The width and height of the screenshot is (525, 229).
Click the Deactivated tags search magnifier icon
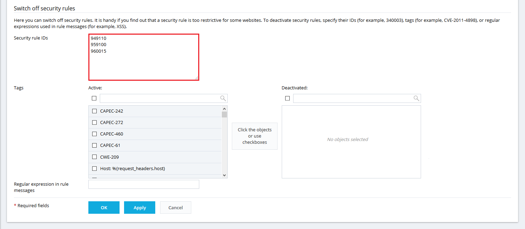tap(417, 98)
